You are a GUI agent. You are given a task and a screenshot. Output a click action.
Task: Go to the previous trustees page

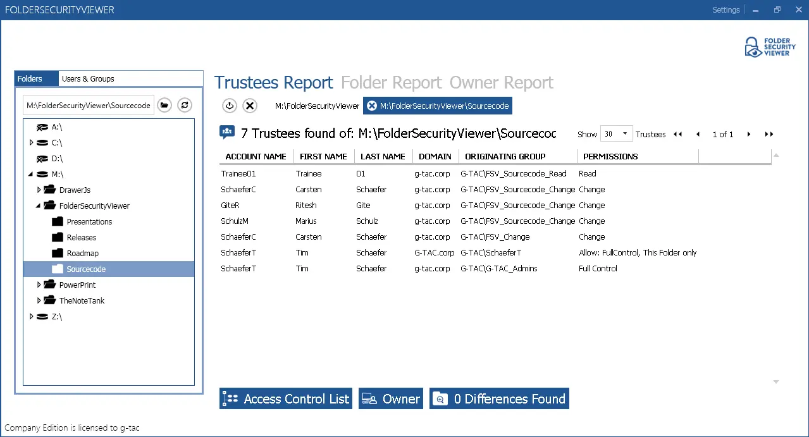tap(698, 134)
